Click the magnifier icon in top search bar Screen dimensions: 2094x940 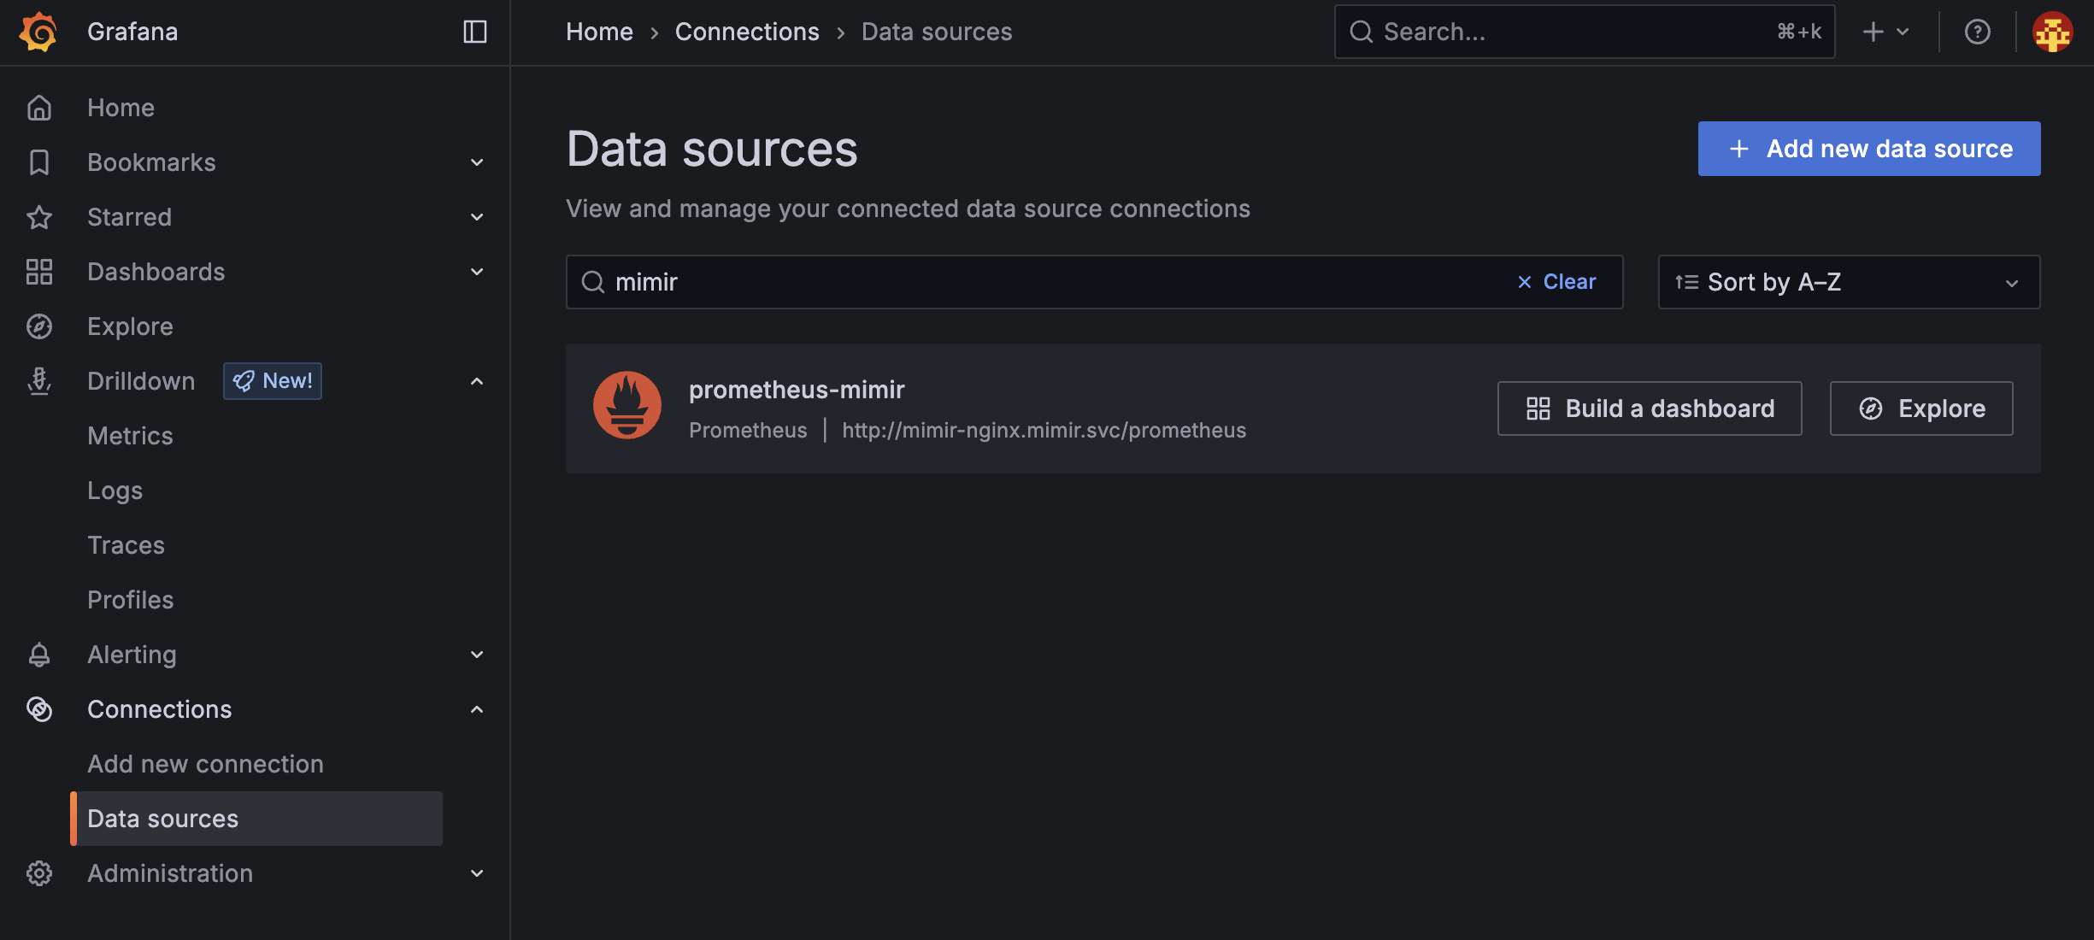tap(1361, 32)
